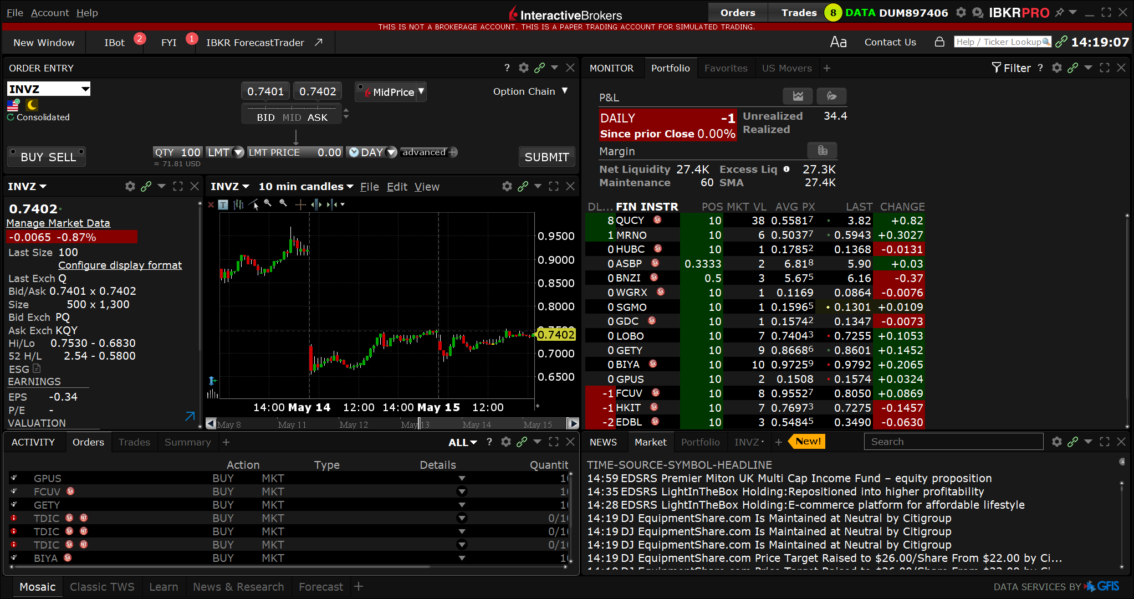Open Activity panel settings gear
This screenshot has height=599, width=1134.
coord(506,442)
